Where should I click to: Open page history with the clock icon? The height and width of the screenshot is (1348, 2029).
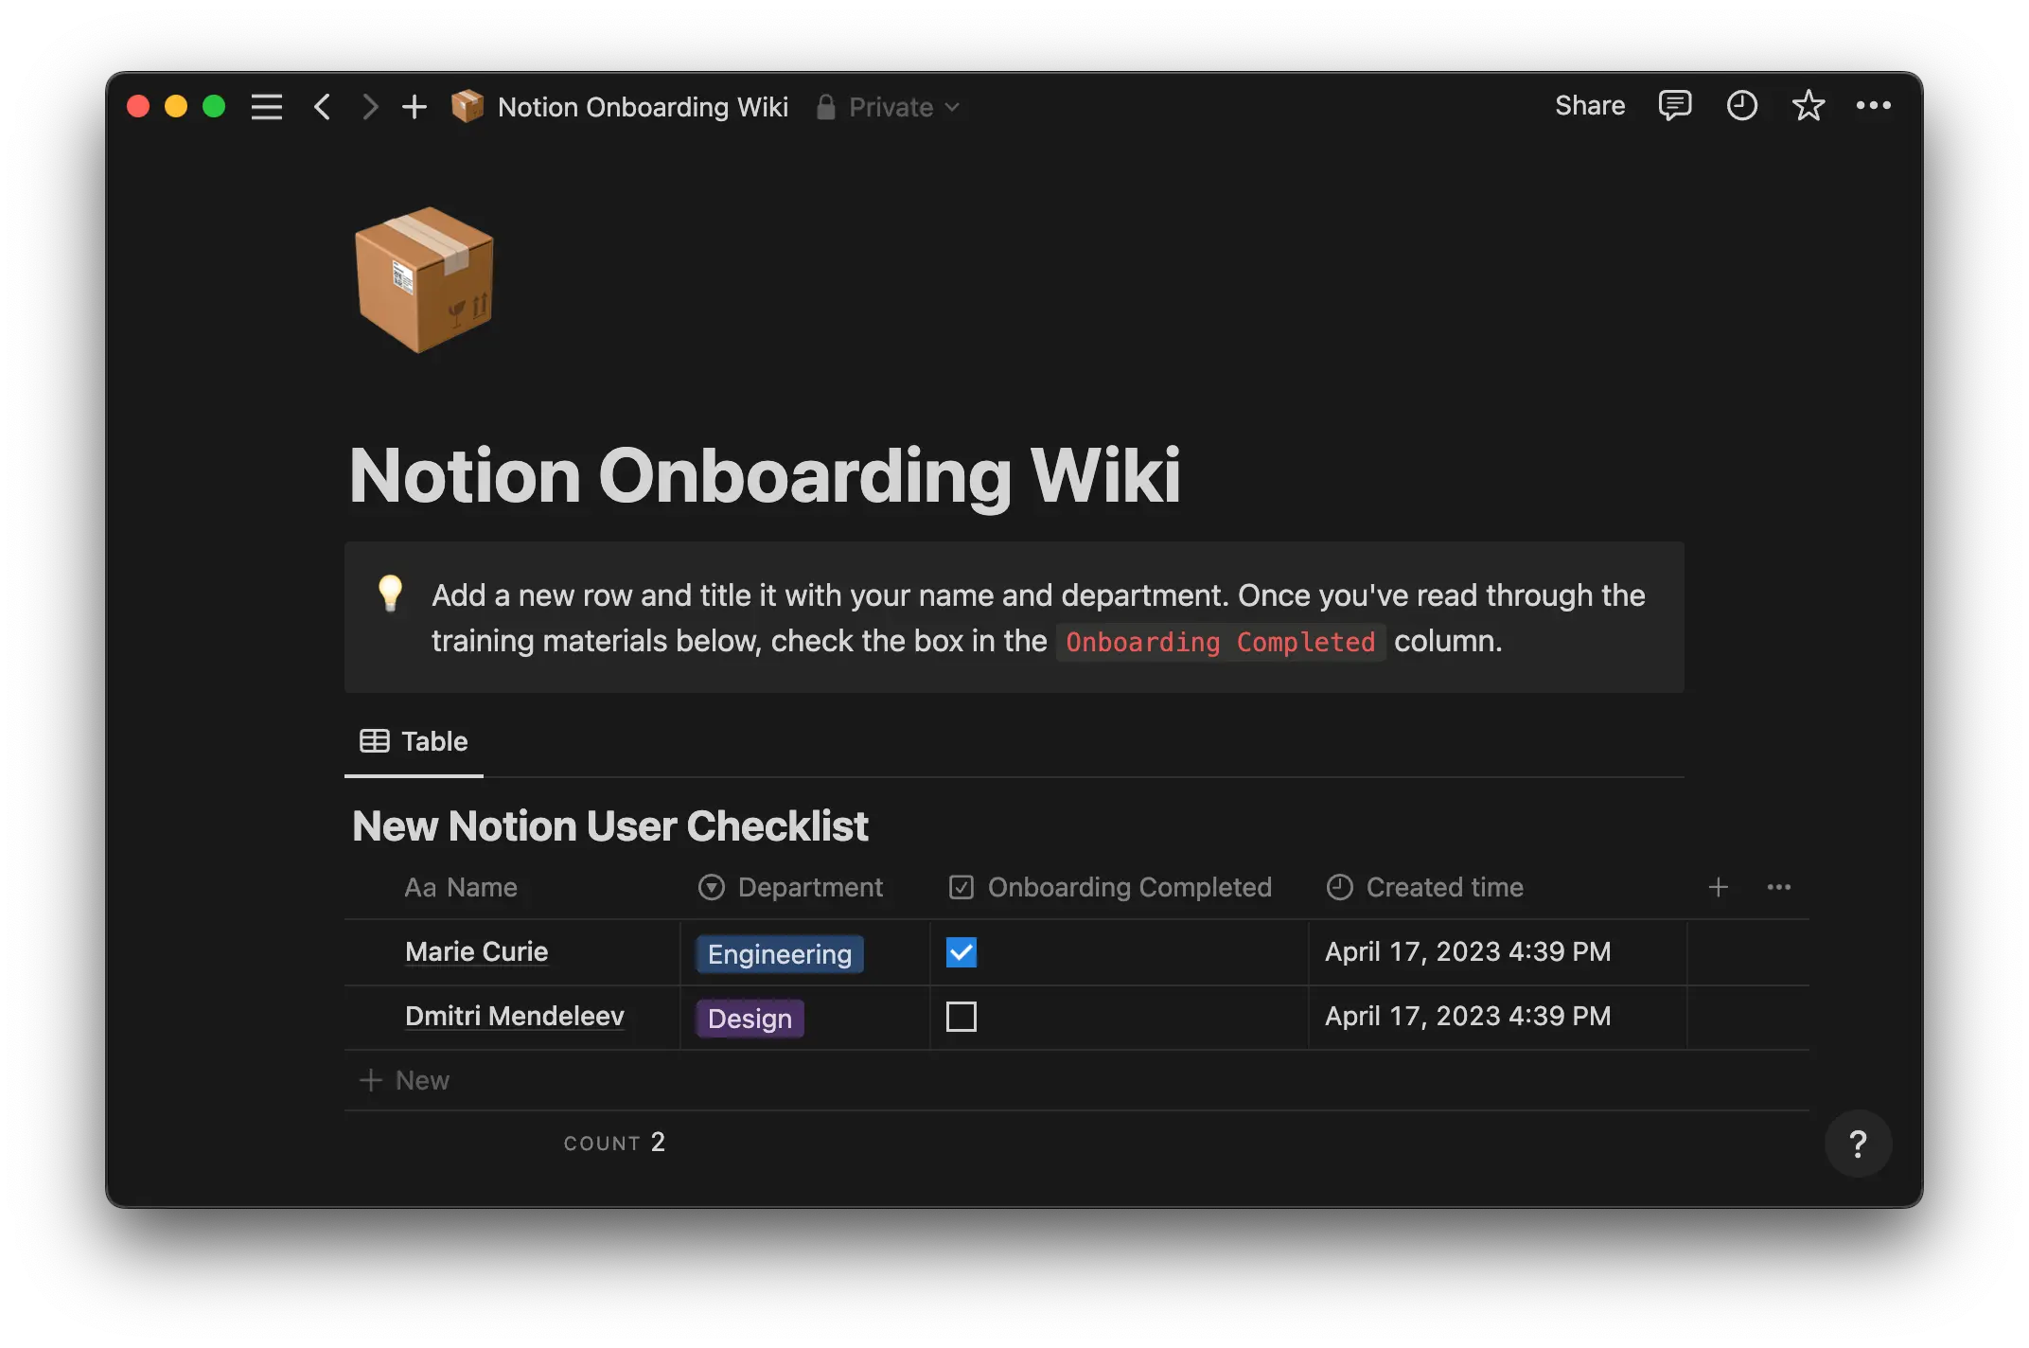coord(1741,105)
